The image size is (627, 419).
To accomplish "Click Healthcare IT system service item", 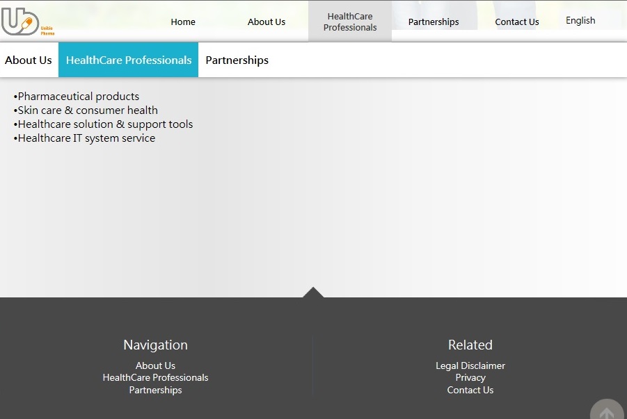I will (84, 138).
